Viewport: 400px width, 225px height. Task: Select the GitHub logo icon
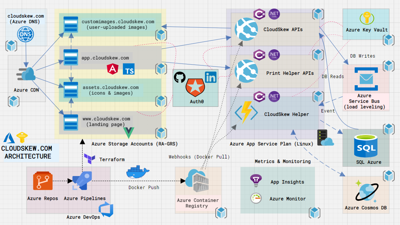[179, 77]
